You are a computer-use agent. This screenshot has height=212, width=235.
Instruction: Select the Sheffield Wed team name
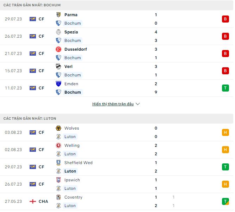click(x=78, y=163)
